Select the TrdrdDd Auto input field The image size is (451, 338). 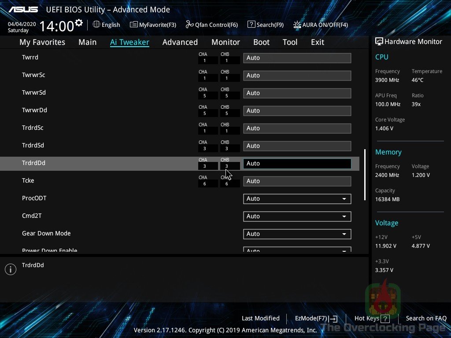pos(297,163)
